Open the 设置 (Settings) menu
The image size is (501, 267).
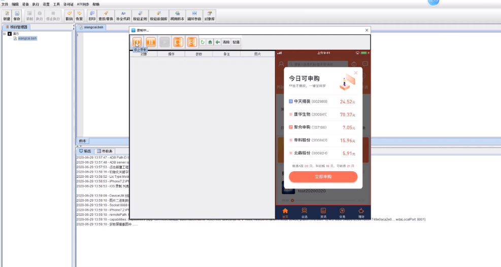46,4
